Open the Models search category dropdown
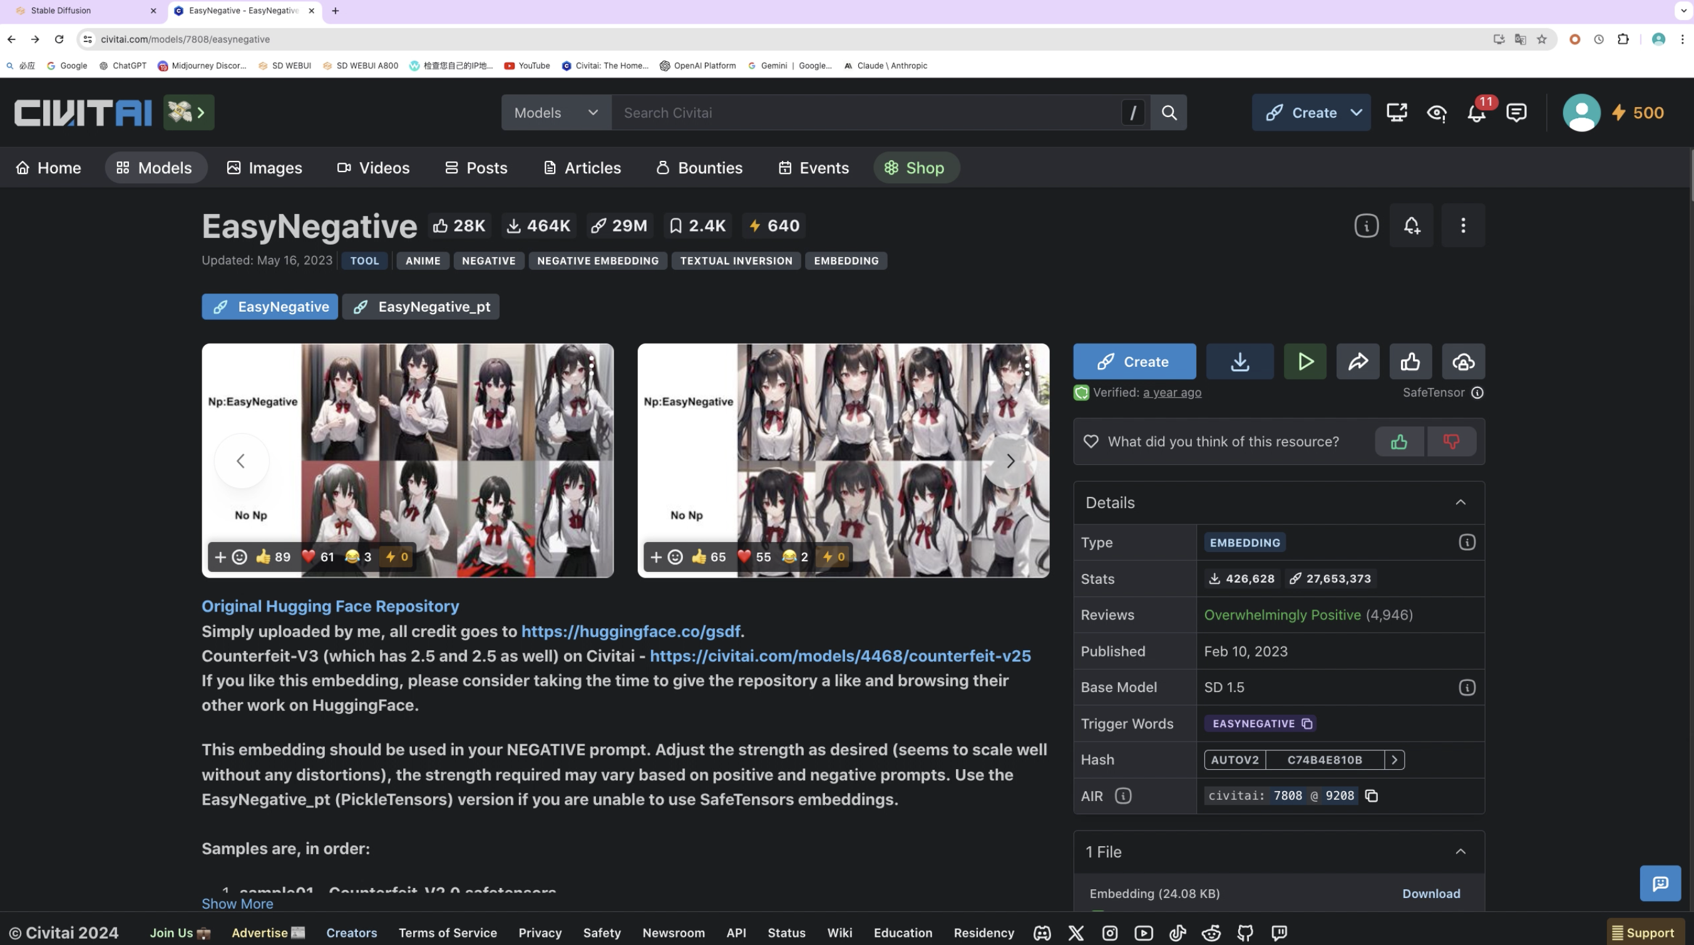The height and width of the screenshot is (945, 1694). coord(556,113)
